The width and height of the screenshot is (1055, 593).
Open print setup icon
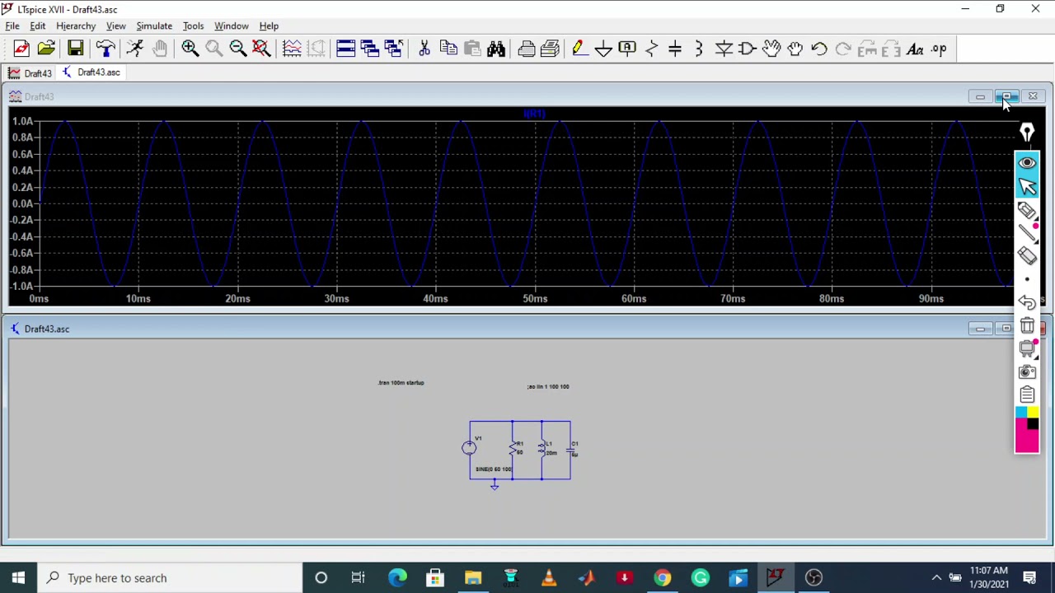[550, 49]
